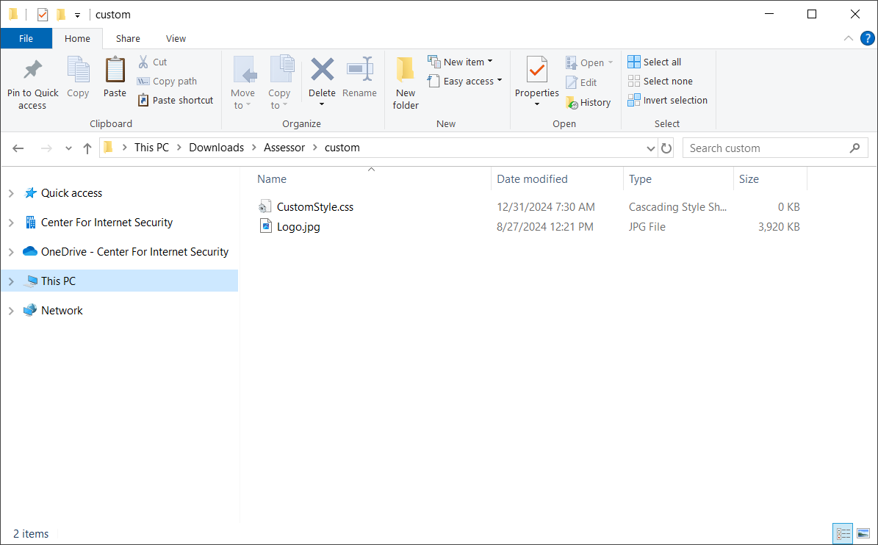878x545 pixels.
Task: Open Properties via checkmark icon
Action: tap(536, 71)
